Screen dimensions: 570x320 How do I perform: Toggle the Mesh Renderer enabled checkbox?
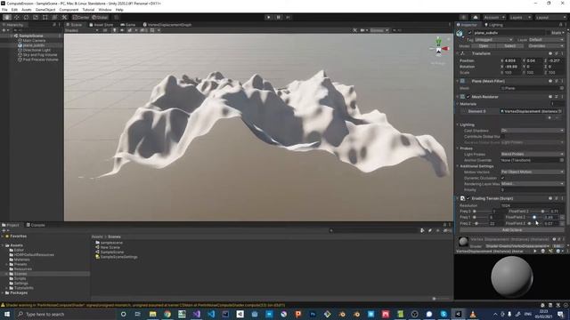pos(468,97)
